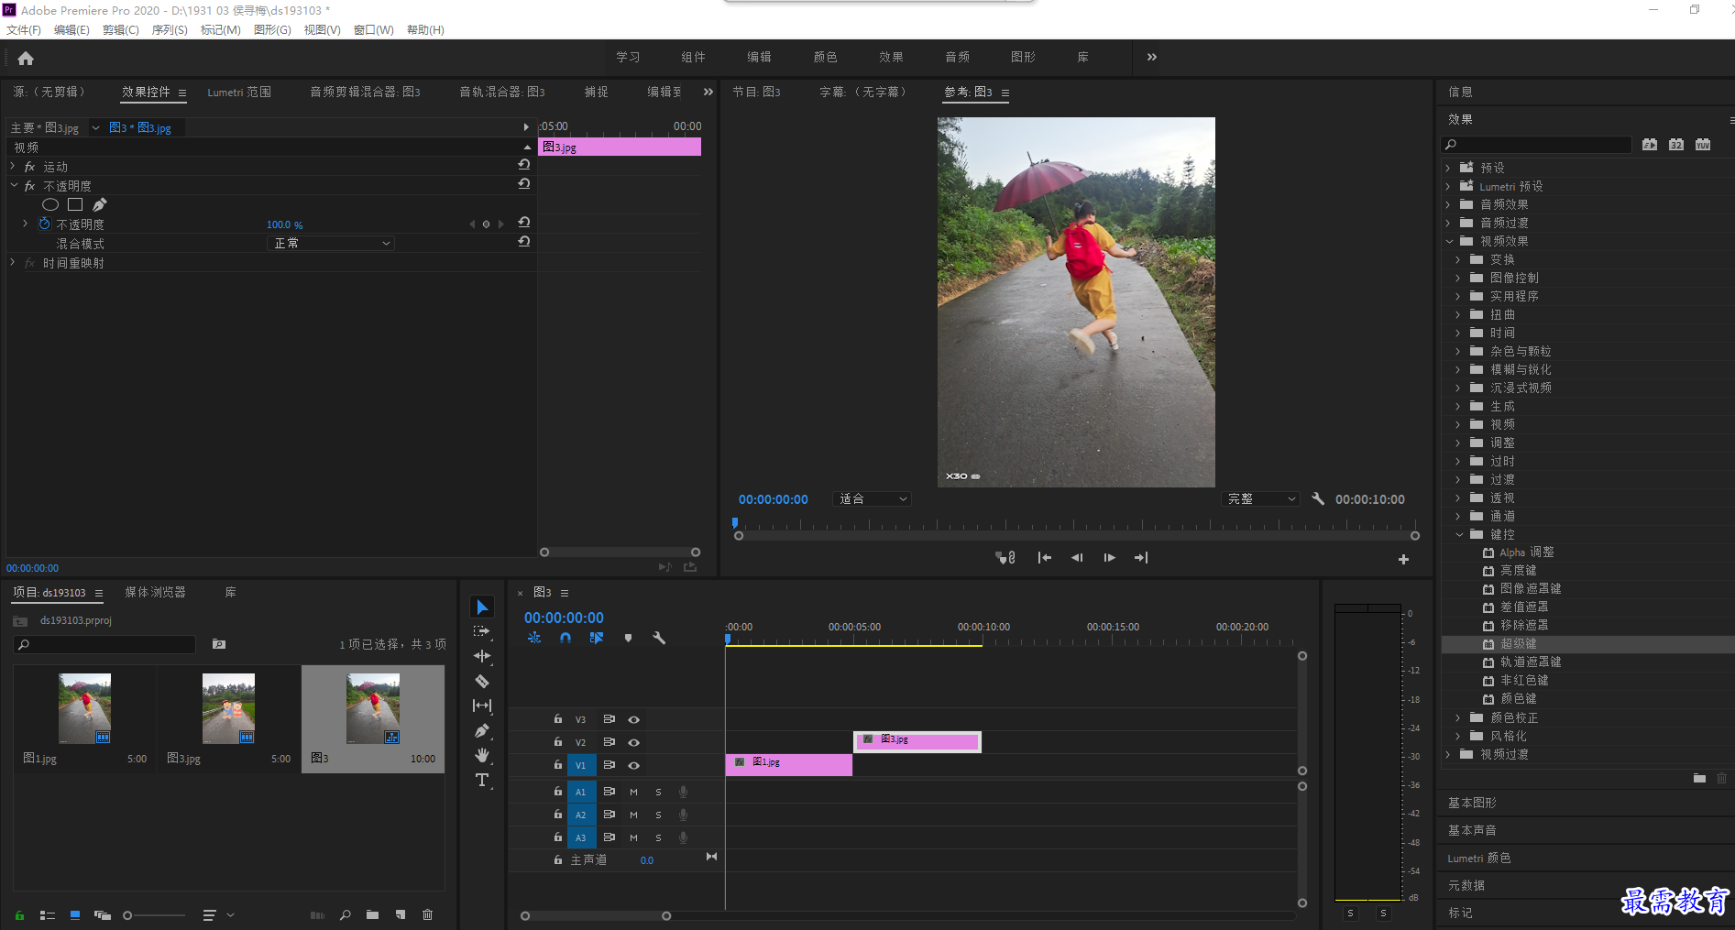Image resolution: width=1735 pixels, height=930 pixels.
Task: Open playback resolution 完整 dropdown
Action: (x=1260, y=498)
